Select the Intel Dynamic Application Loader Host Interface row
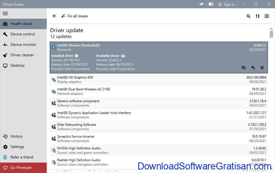This screenshot has height=173, width=275. click(159, 115)
